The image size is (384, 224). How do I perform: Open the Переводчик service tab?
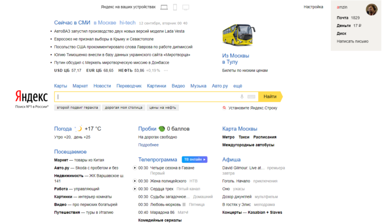(129, 86)
